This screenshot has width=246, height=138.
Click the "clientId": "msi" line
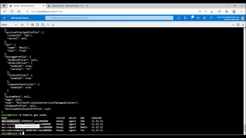coord(20,35)
